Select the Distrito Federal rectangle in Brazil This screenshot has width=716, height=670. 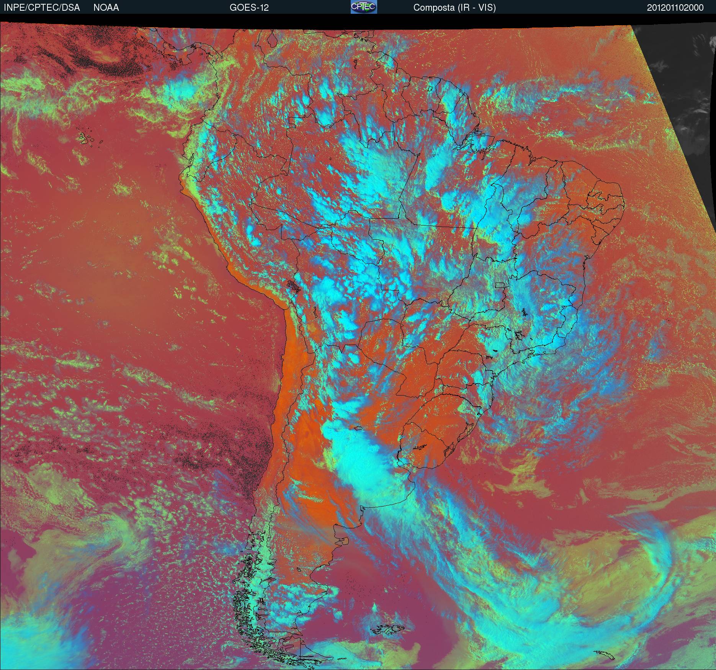pyautogui.click(x=500, y=285)
